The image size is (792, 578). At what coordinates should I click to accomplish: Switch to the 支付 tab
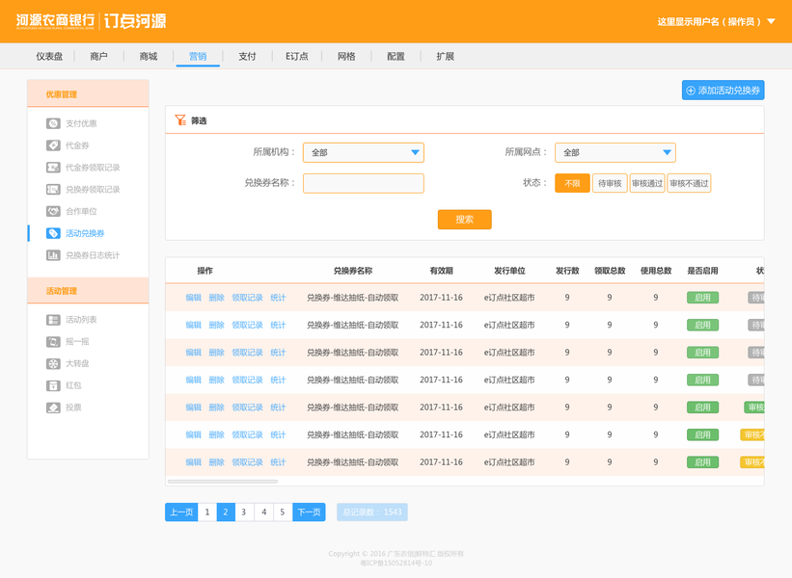[248, 56]
